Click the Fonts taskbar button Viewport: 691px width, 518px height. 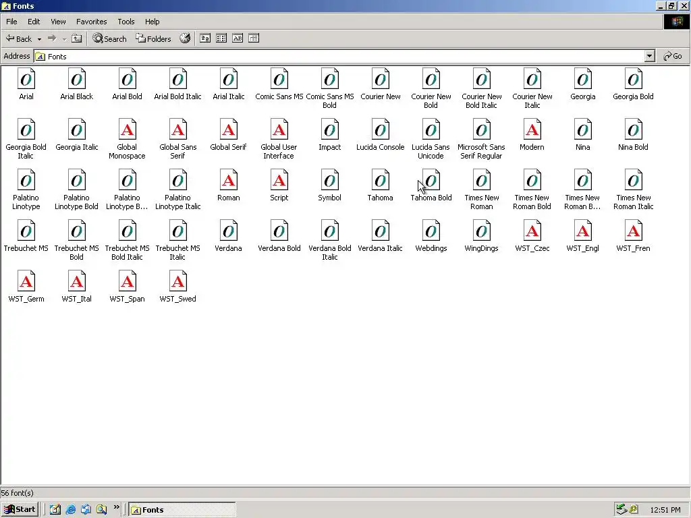pyautogui.click(x=182, y=510)
